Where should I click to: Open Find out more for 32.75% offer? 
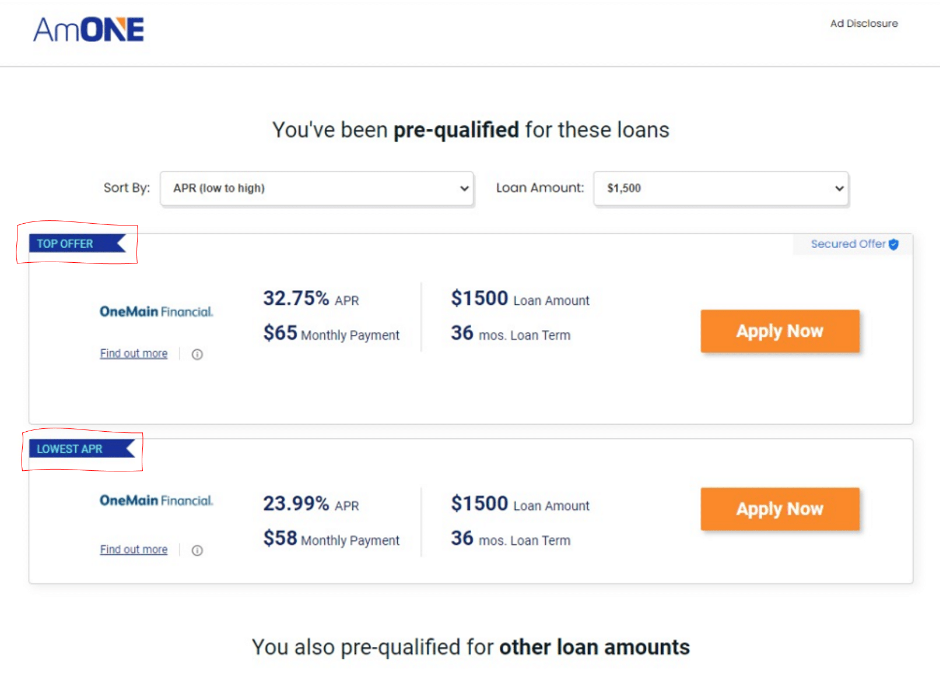134,354
